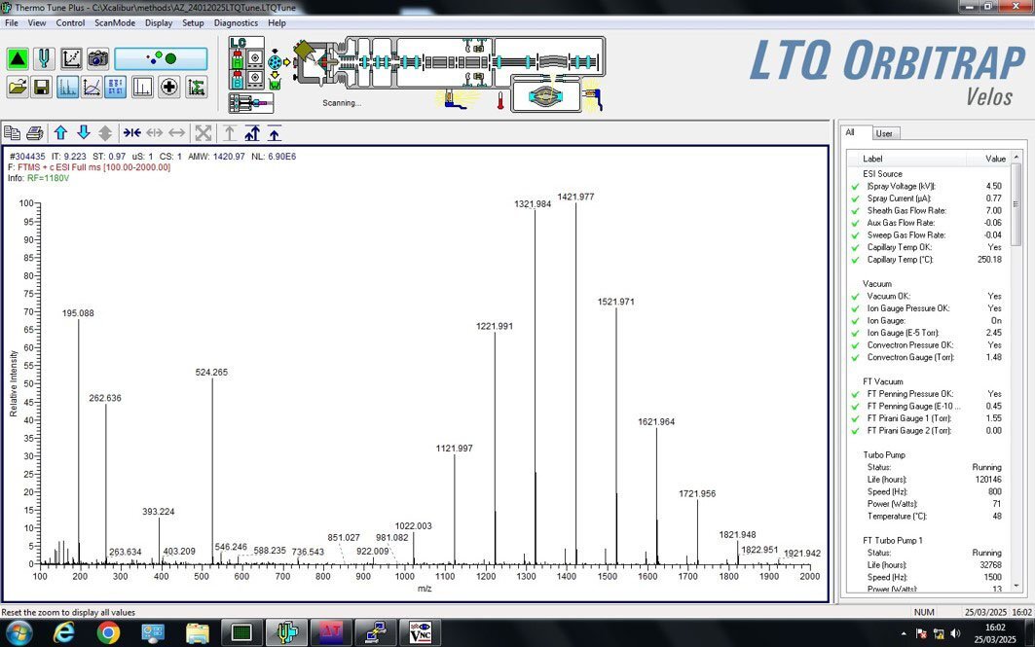Launch Google Chrome from the taskbar
This screenshot has width=1035, height=647.
(x=108, y=633)
